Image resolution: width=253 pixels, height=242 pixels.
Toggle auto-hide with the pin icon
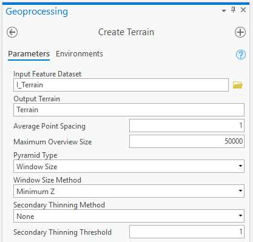pyautogui.click(x=233, y=10)
